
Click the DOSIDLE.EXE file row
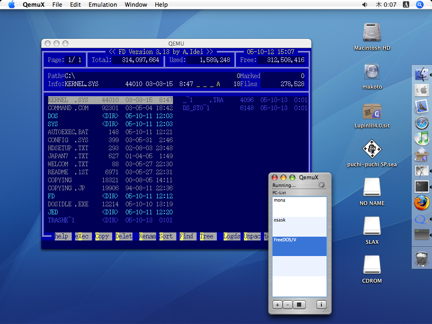point(110,204)
